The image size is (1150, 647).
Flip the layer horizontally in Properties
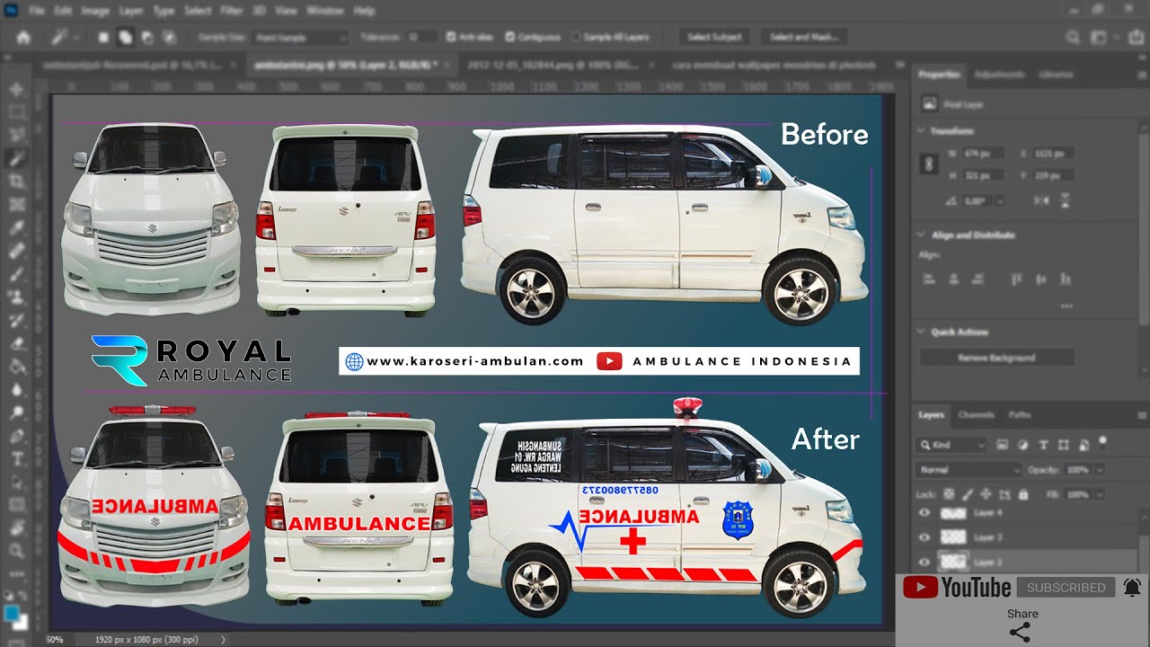tap(1041, 200)
